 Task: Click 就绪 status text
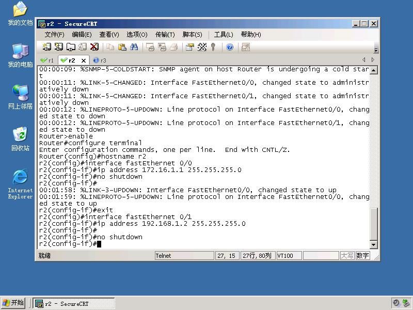[x=44, y=255]
